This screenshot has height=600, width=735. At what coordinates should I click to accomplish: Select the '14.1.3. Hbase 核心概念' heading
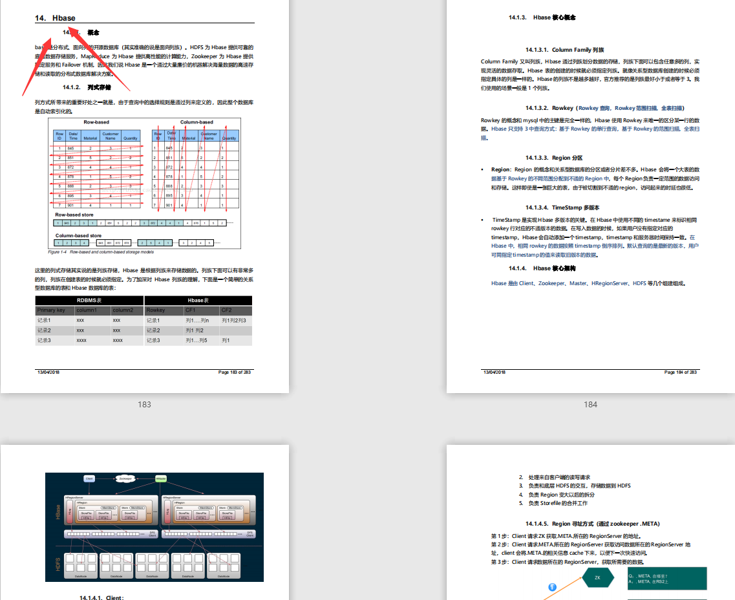(542, 17)
